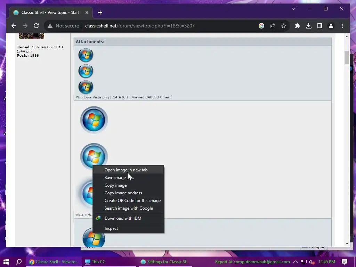Show hidden tray icons chevron
The height and width of the screenshot is (267, 356).
point(296,262)
